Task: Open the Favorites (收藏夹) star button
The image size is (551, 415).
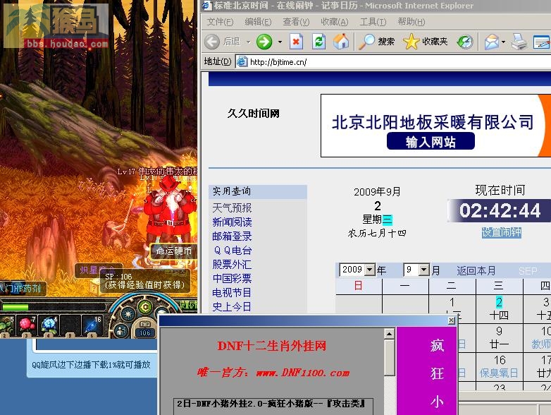Action: [425, 42]
